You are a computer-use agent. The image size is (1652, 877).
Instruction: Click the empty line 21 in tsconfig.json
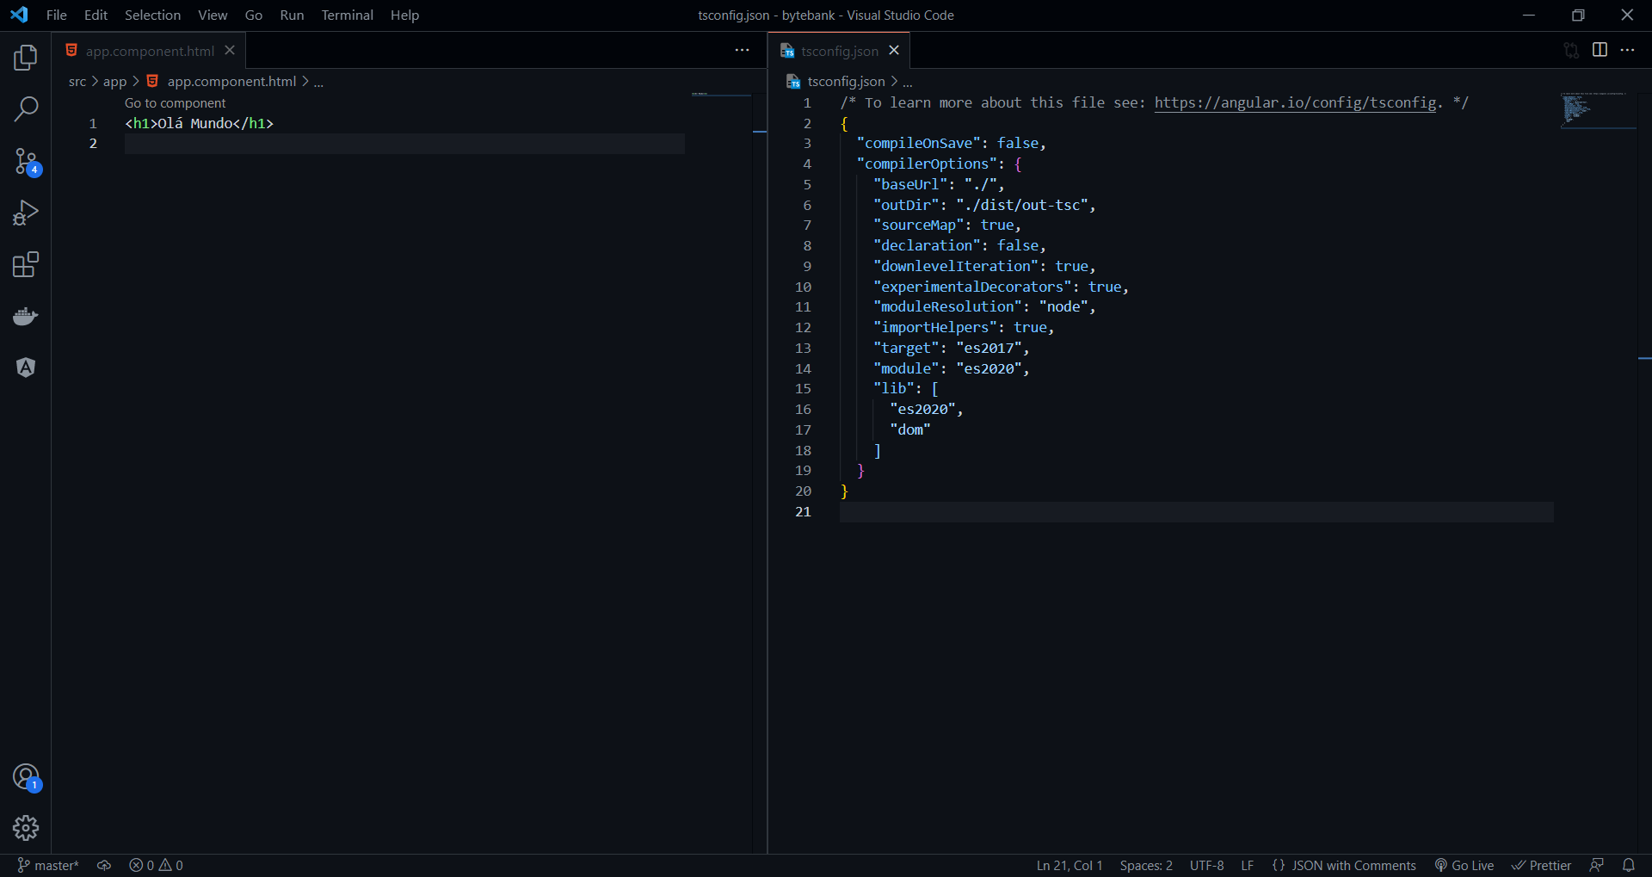[x=1196, y=511]
